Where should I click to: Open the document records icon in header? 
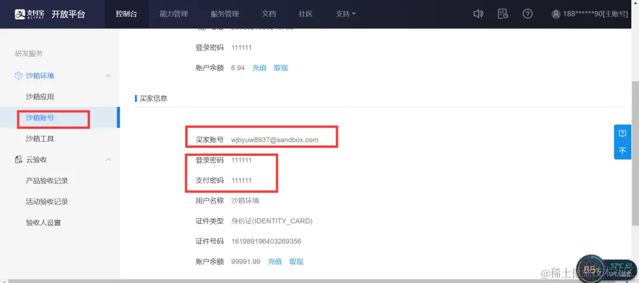pos(503,14)
